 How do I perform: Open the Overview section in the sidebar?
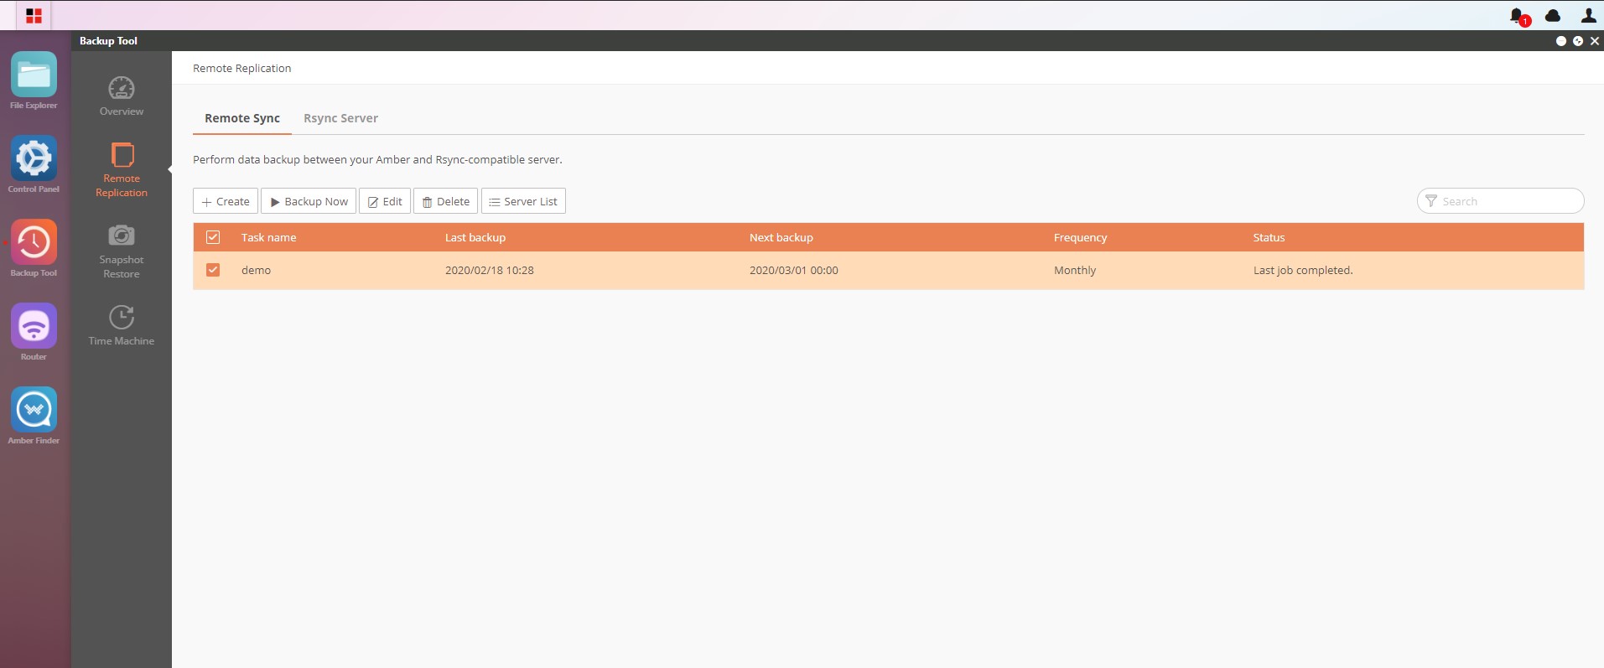(x=122, y=96)
